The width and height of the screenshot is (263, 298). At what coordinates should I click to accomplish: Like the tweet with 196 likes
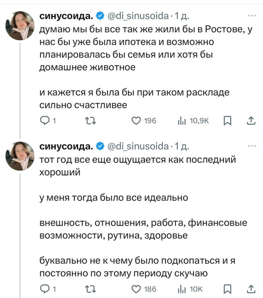click(136, 121)
